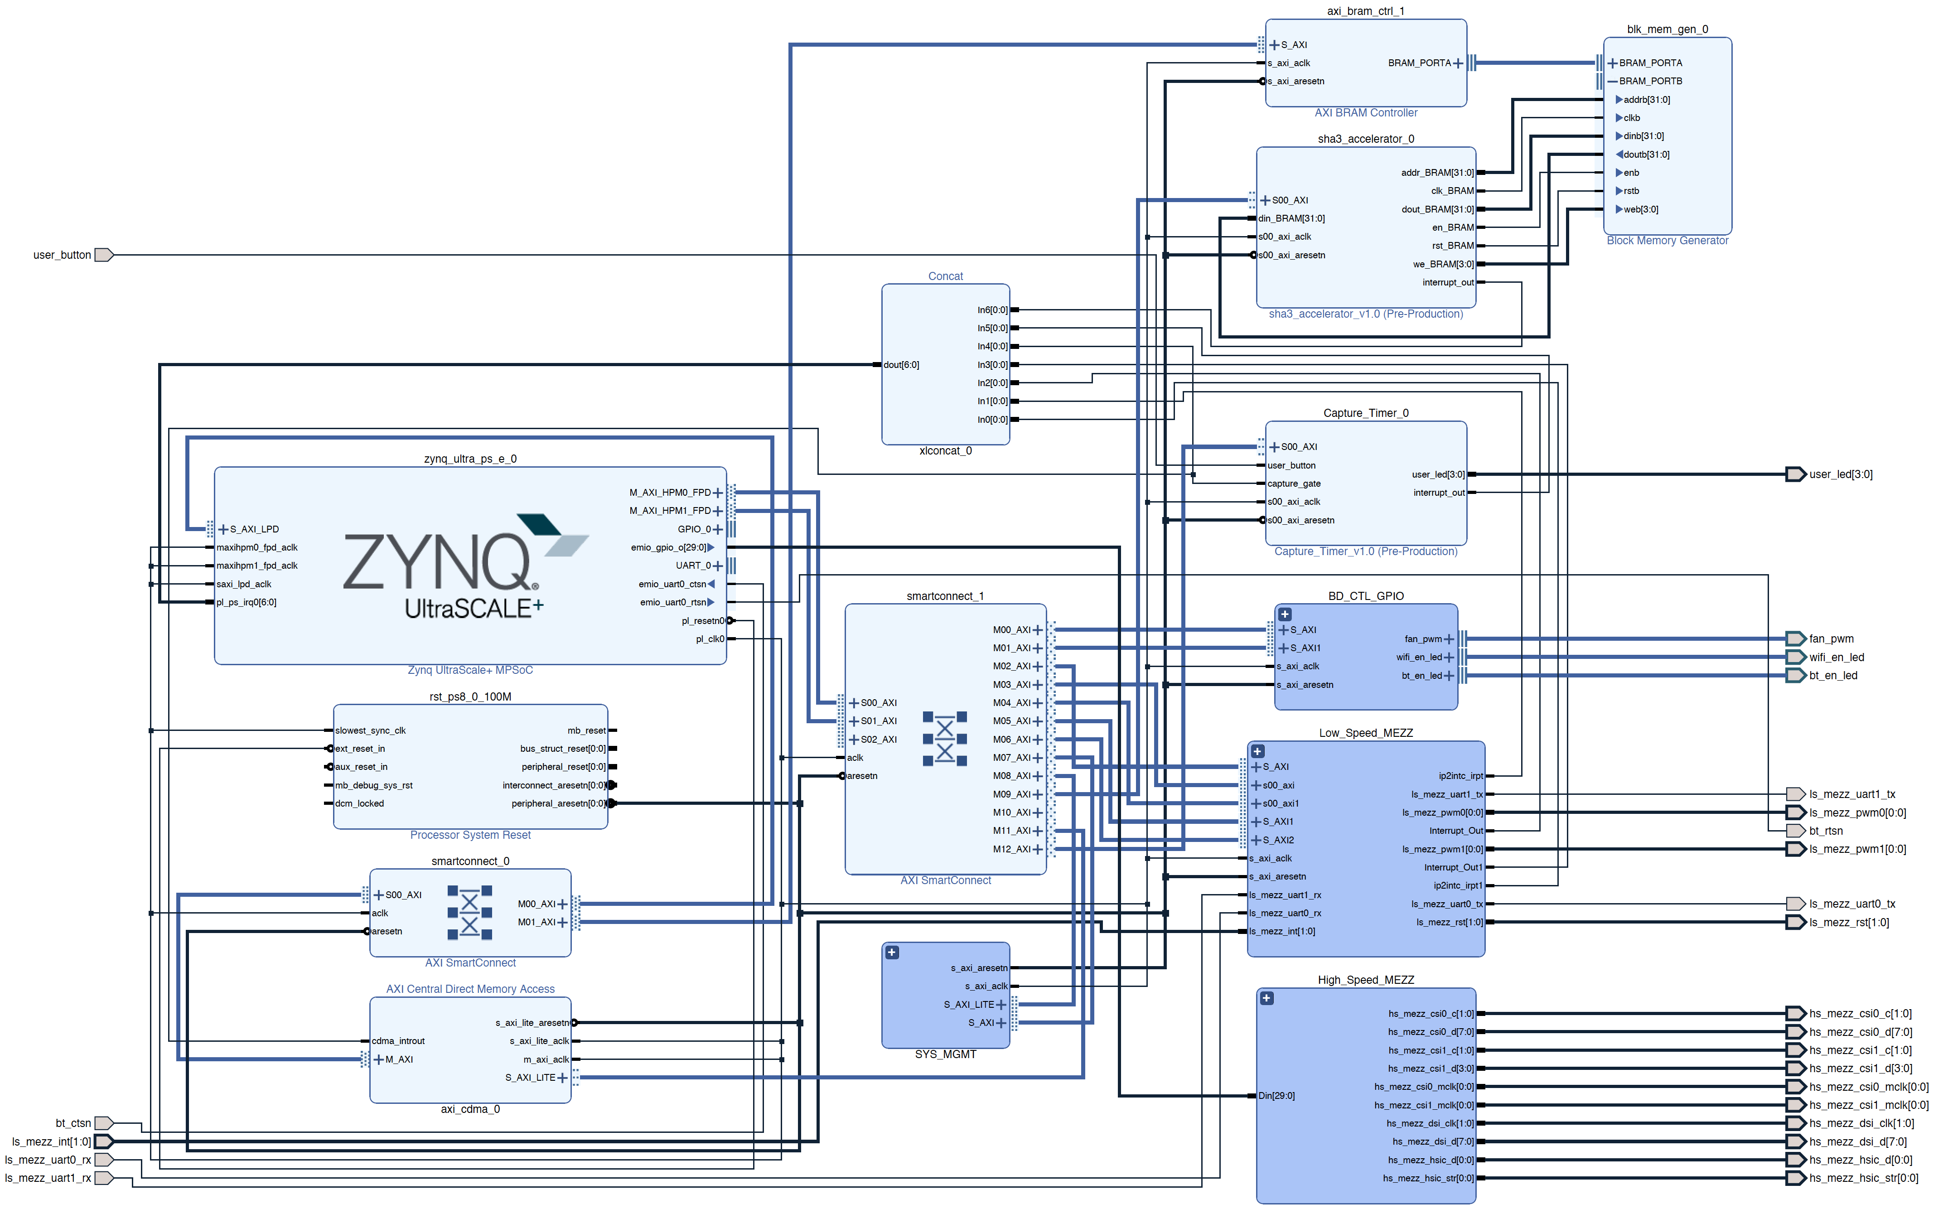Click the user_led[3:0] output port symbol
1943x1209 pixels.
1795,475
